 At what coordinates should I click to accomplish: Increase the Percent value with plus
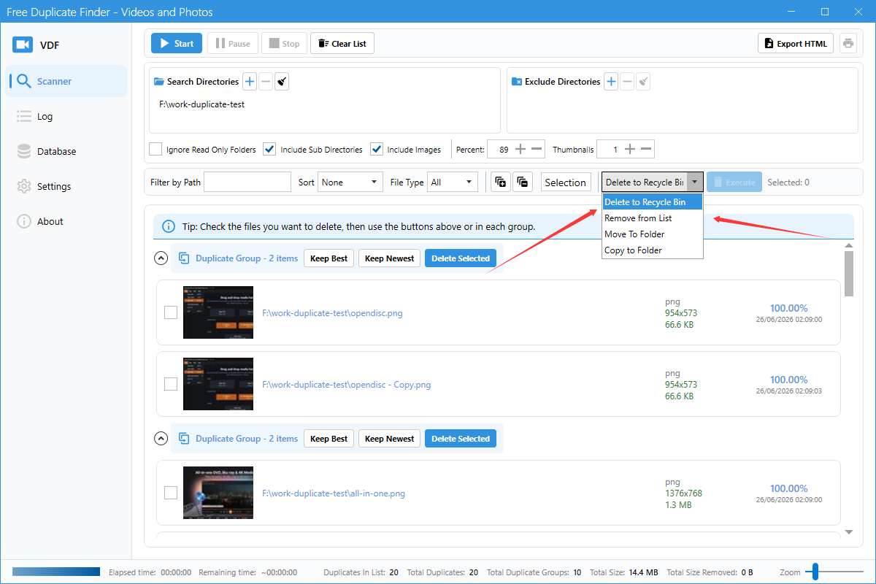(520, 150)
